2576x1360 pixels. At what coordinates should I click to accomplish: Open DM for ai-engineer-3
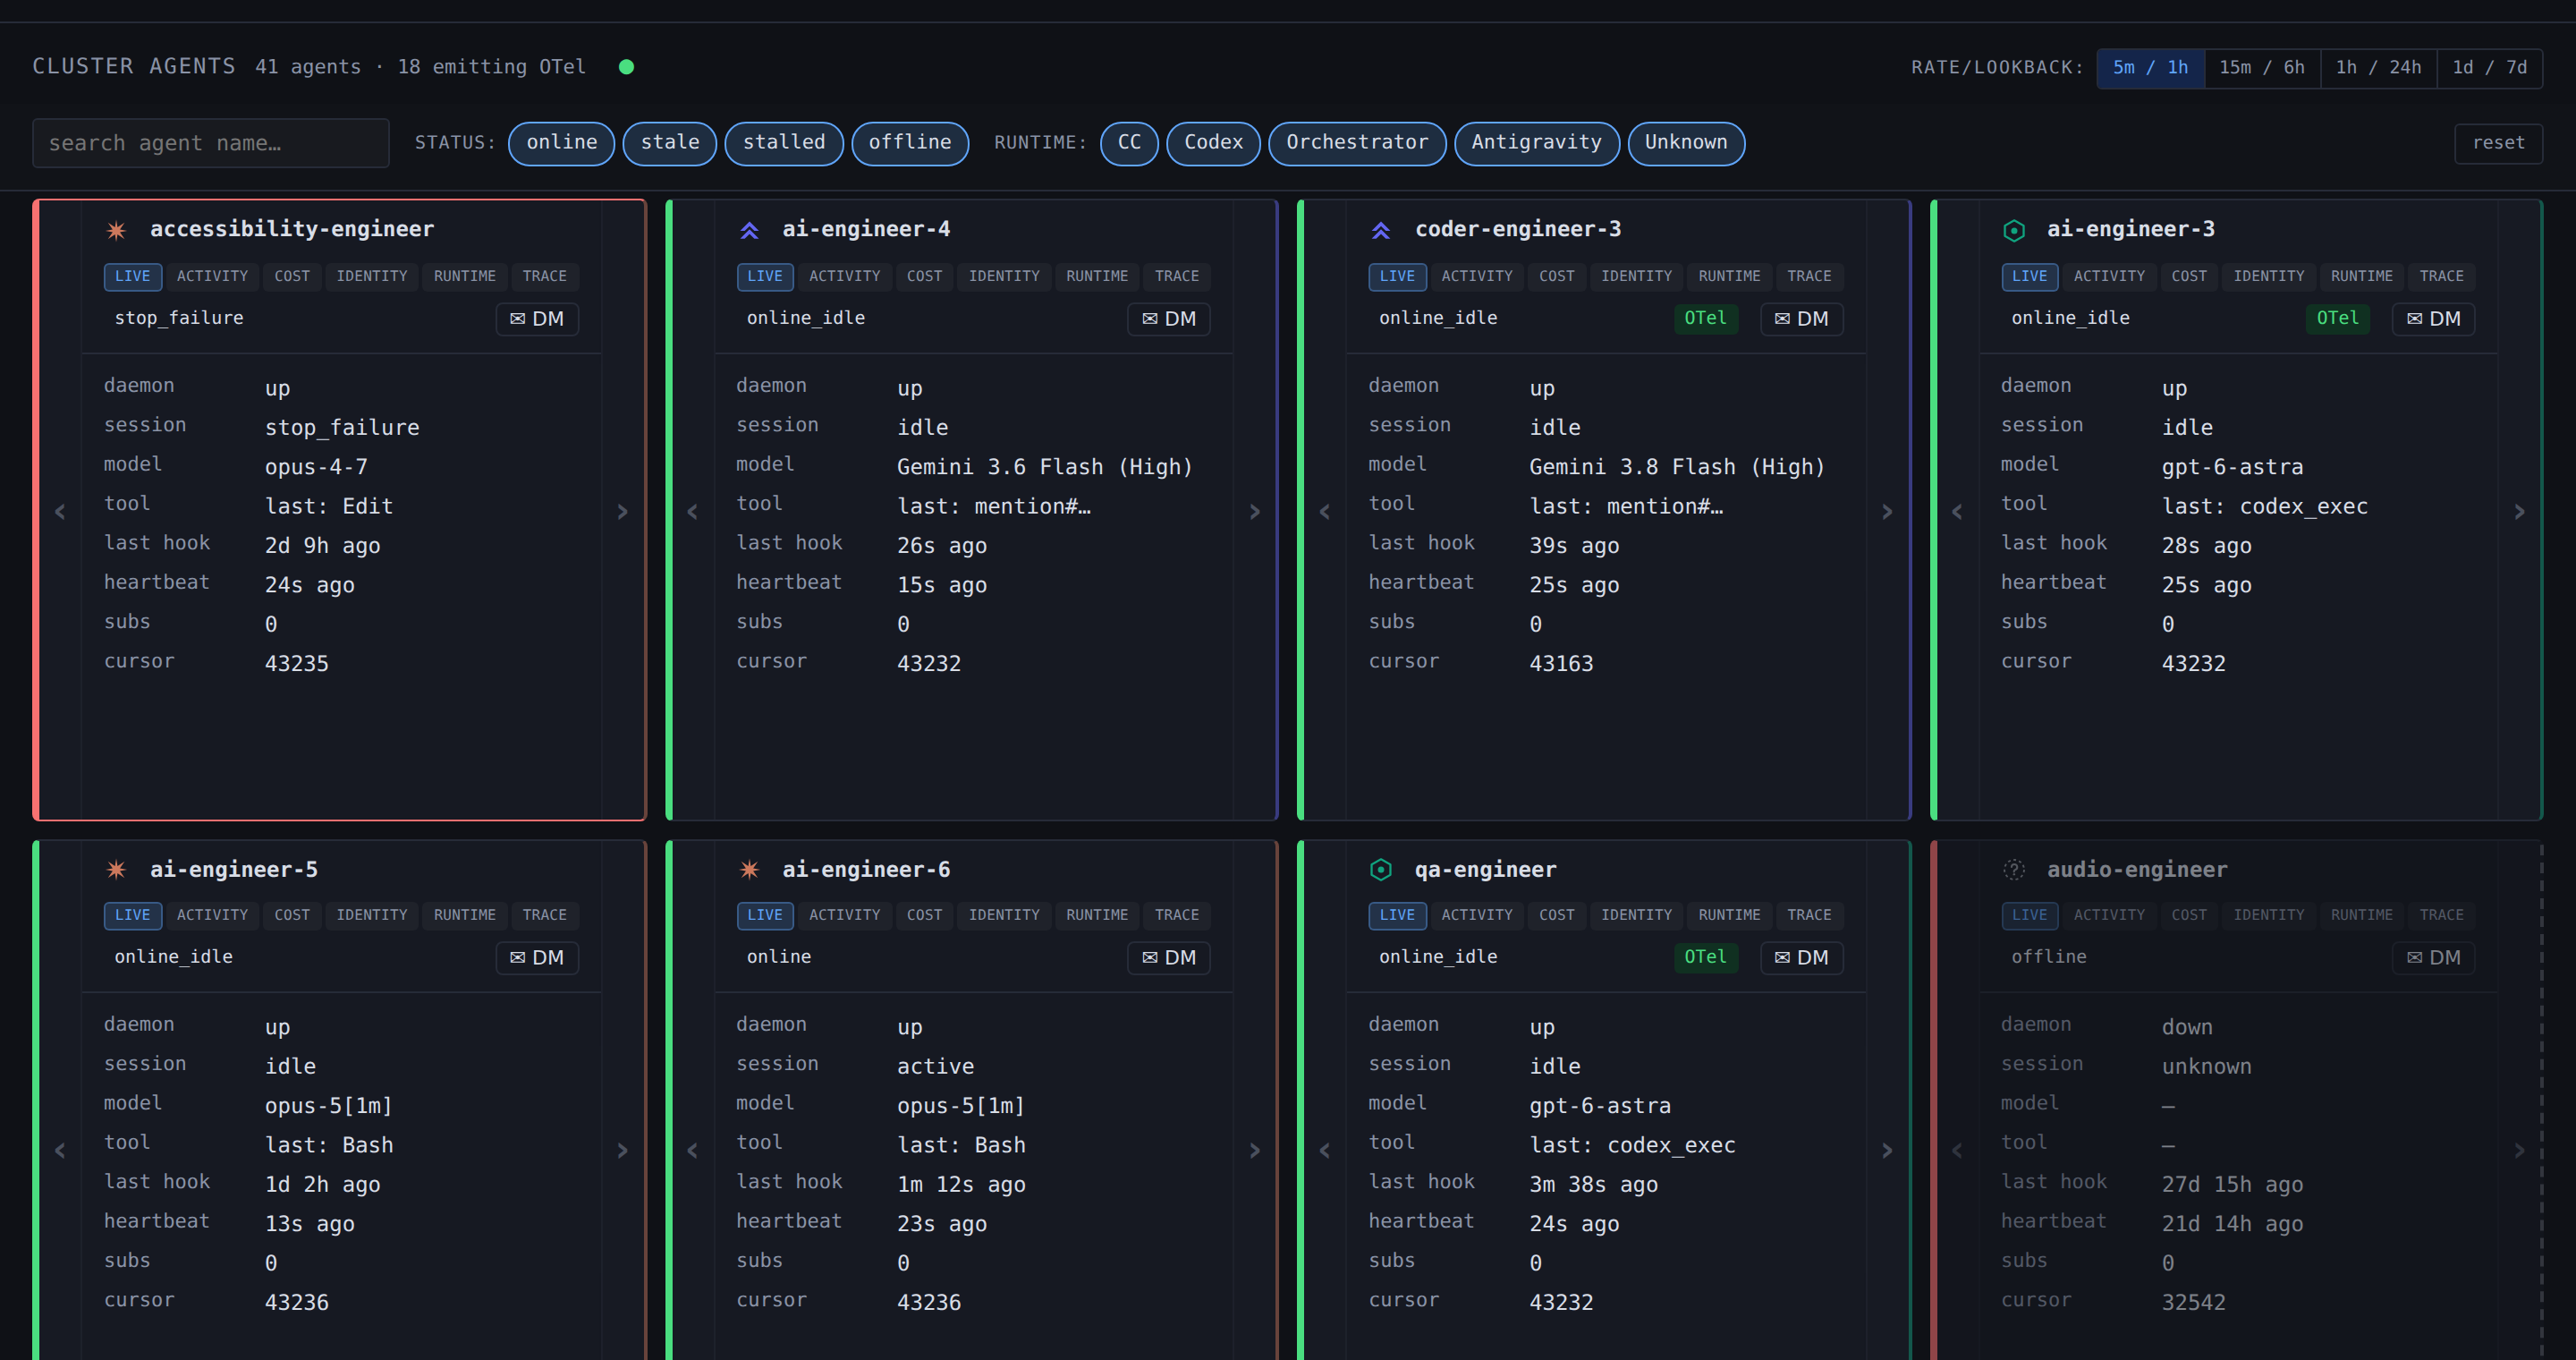click(2433, 319)
